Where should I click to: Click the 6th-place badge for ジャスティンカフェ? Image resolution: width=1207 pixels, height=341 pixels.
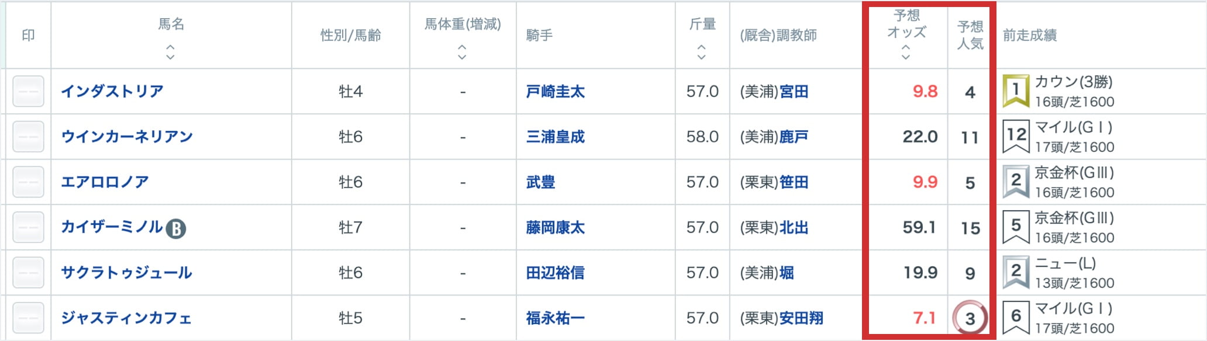click(x=1016, y=317)
